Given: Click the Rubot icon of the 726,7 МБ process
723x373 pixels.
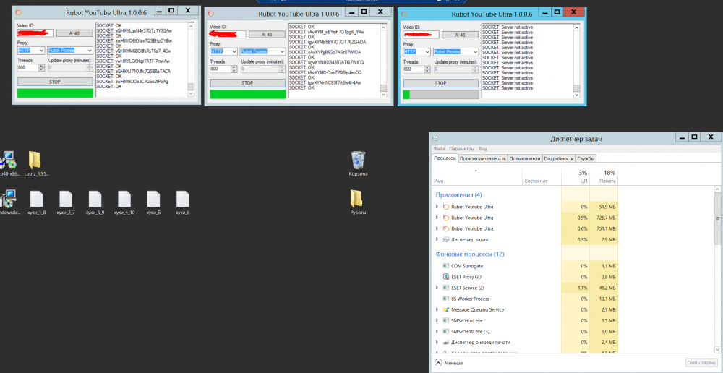Looking at the screenshot, I should tap(446, 218).
